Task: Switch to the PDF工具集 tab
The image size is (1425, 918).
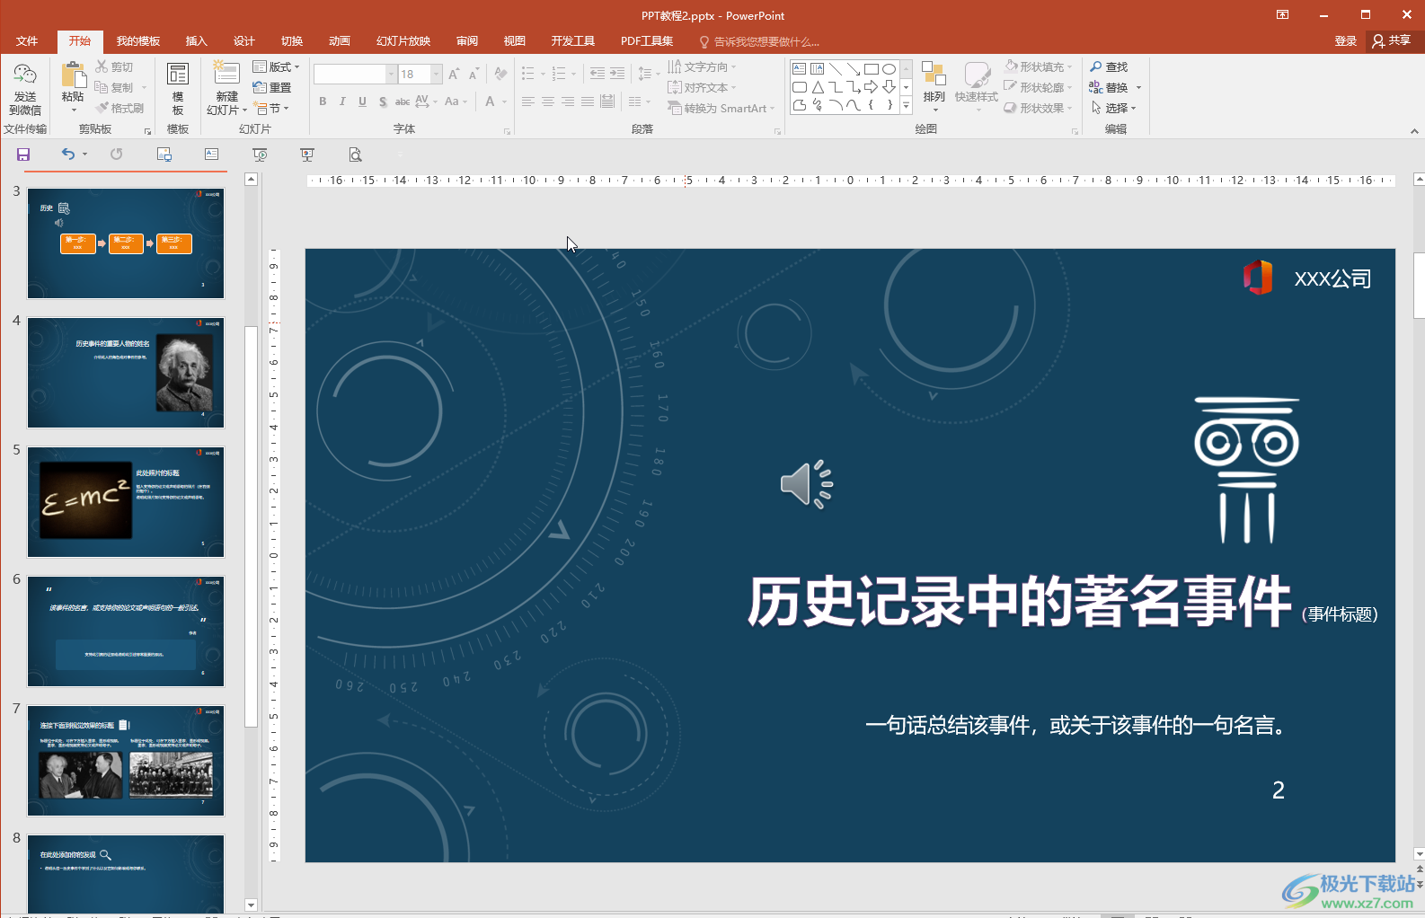Action: (x=647, y=41)
